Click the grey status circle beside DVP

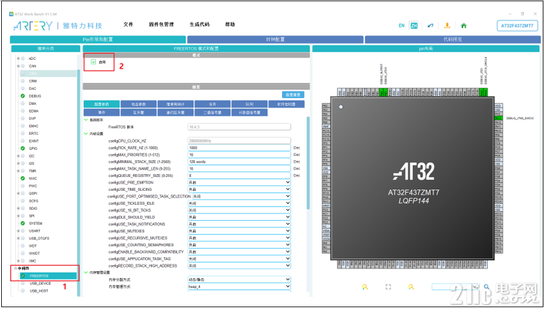pos(23,118)
